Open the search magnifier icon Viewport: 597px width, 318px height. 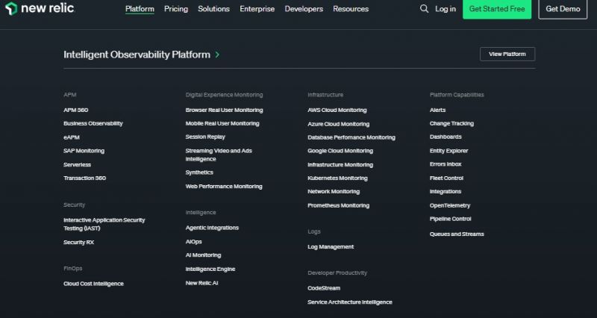(424, 9)
